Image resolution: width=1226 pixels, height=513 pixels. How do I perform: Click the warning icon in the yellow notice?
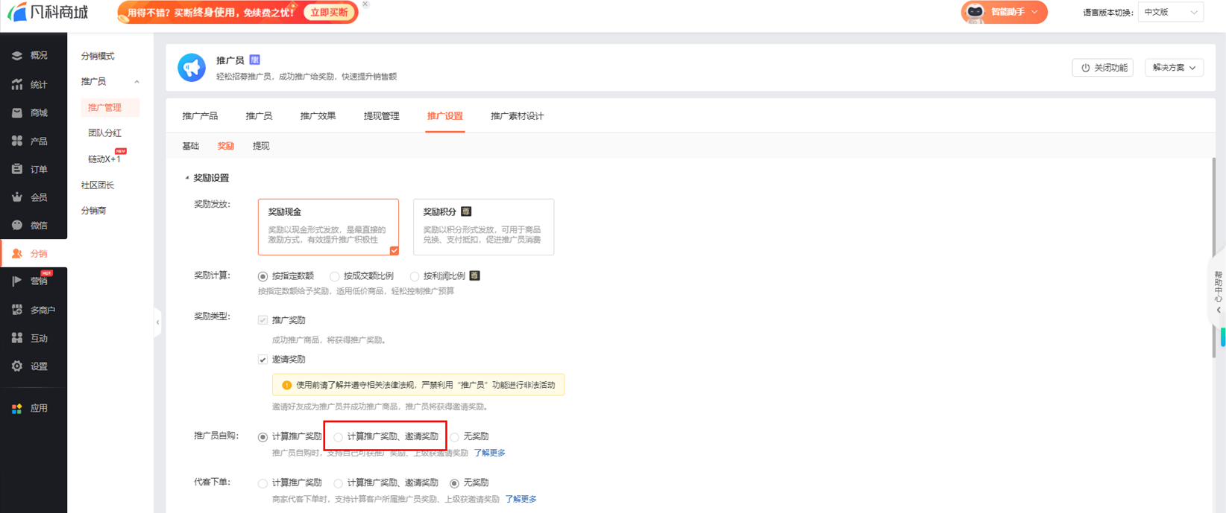point(286,385)
